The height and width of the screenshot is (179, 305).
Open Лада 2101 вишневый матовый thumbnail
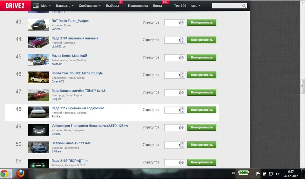coord(38,42)
